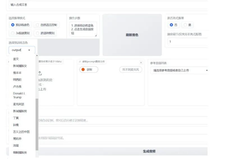
Task: Click the 找不到麦克风 button
Action: 130,70
